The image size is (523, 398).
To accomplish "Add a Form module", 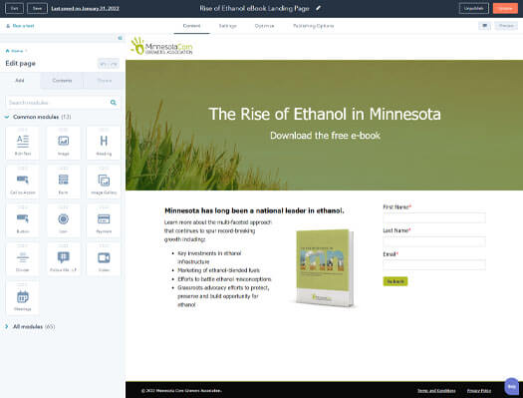I will 64,182.
